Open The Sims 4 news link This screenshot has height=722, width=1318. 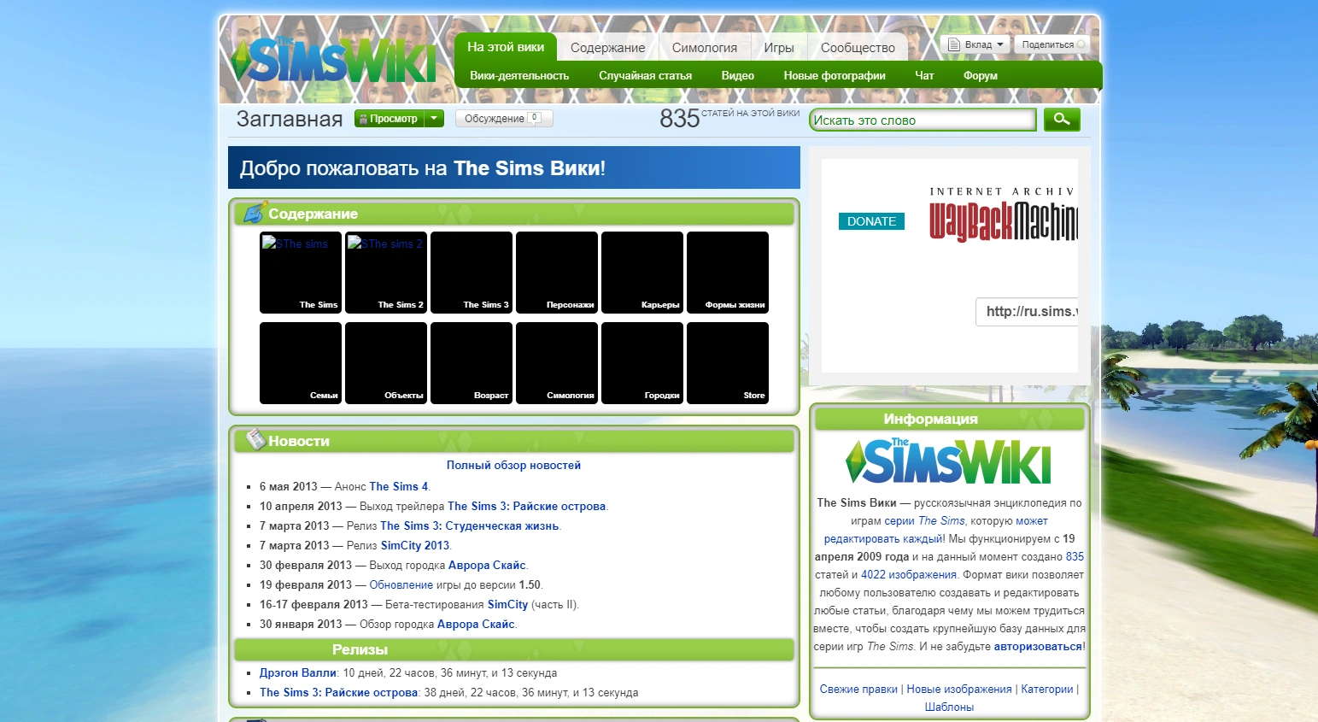[x=398, y=486]
